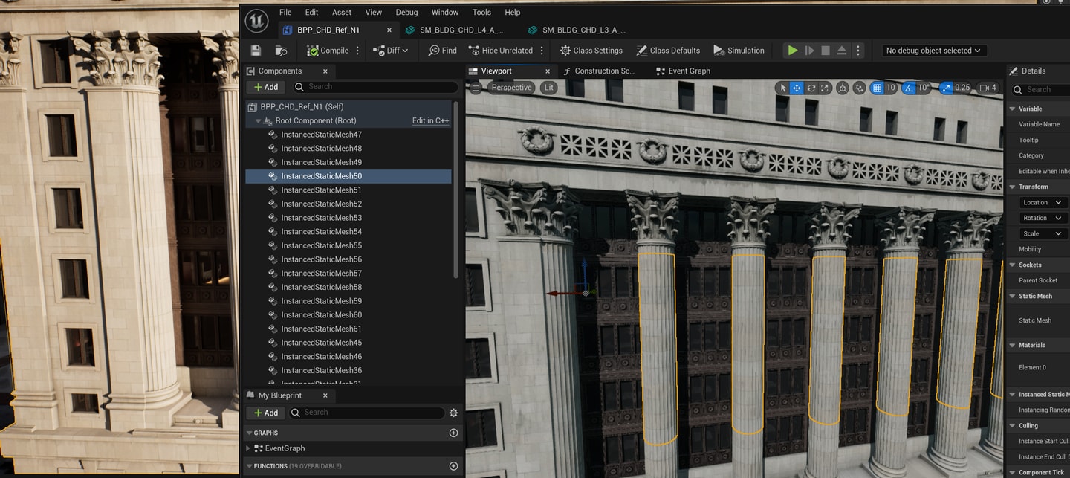Click the Save blueprint icon
Screen dimensions: 1070x478
pyautogui.click(x=256, y=51)
